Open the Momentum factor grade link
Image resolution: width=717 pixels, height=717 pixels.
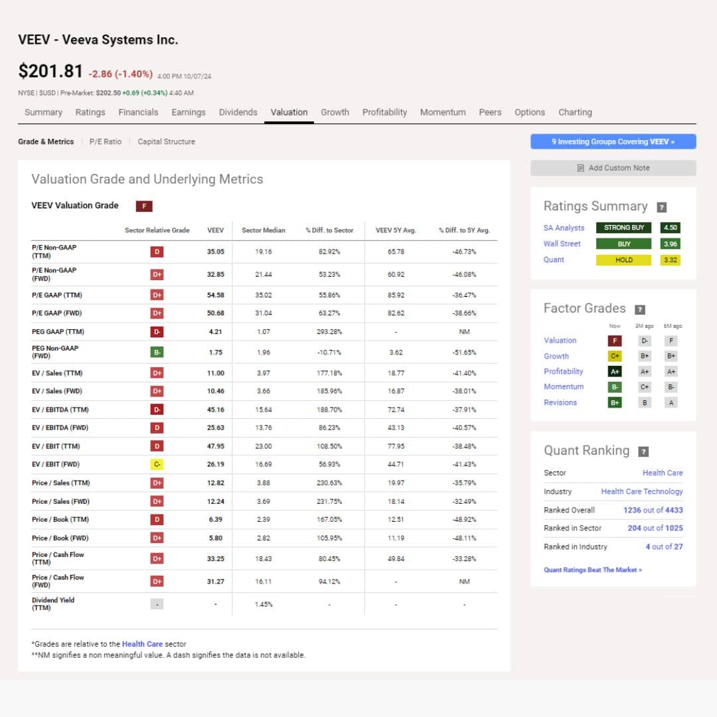pos(564,387)
